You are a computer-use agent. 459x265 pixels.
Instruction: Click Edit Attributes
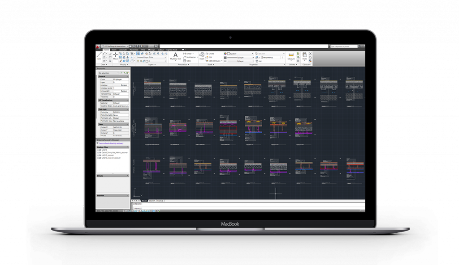point(213,61)
